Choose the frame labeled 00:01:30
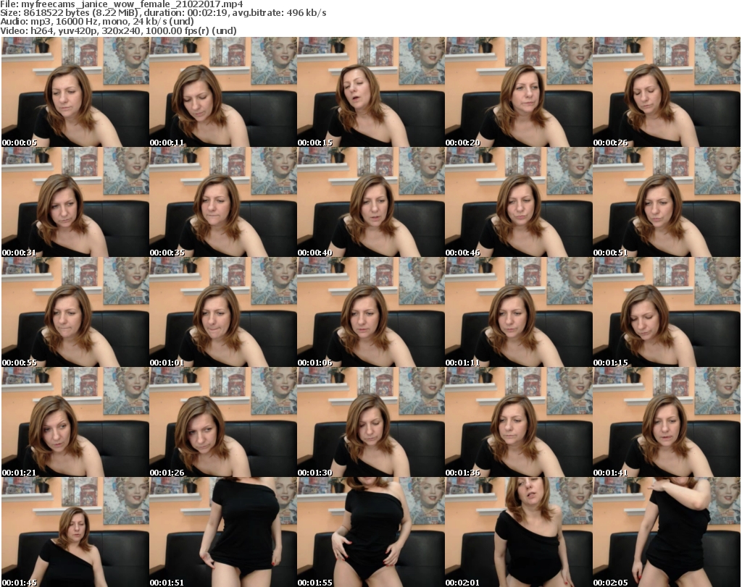Image resolution: width=742 pixels, height=587 pixels. [370, 422]
